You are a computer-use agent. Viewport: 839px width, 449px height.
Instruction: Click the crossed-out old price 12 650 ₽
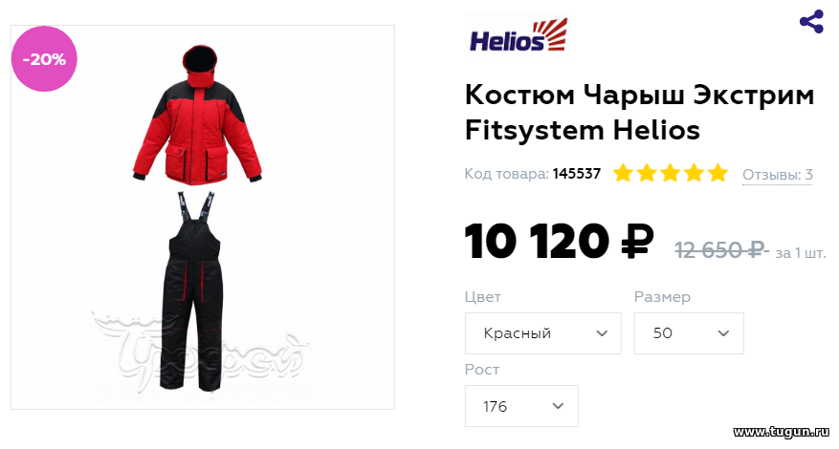pos(721,249)
